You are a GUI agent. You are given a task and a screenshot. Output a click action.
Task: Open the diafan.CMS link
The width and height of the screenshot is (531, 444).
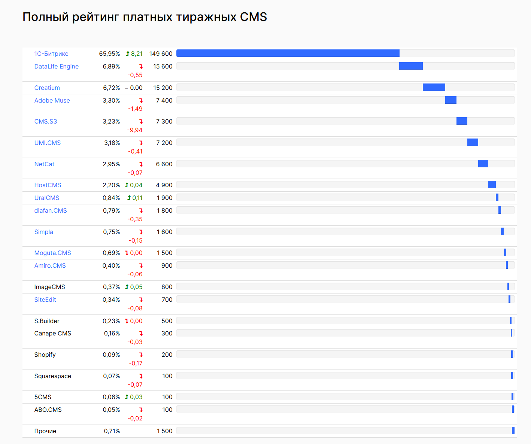(51, 210)
